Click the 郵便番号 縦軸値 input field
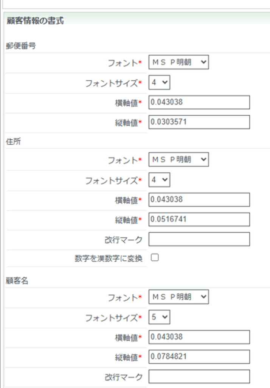 click(x=199, y=122)
